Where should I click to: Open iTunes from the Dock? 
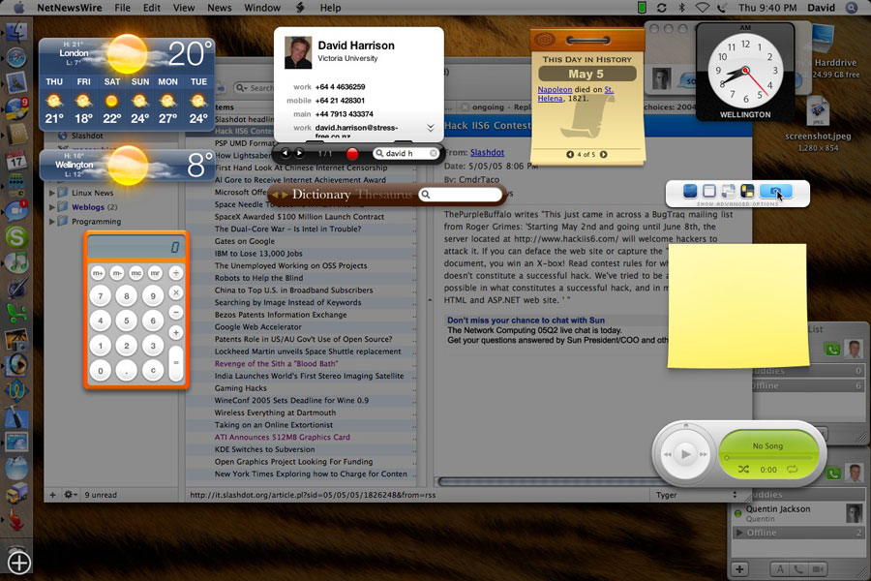(x=16, y=262)
